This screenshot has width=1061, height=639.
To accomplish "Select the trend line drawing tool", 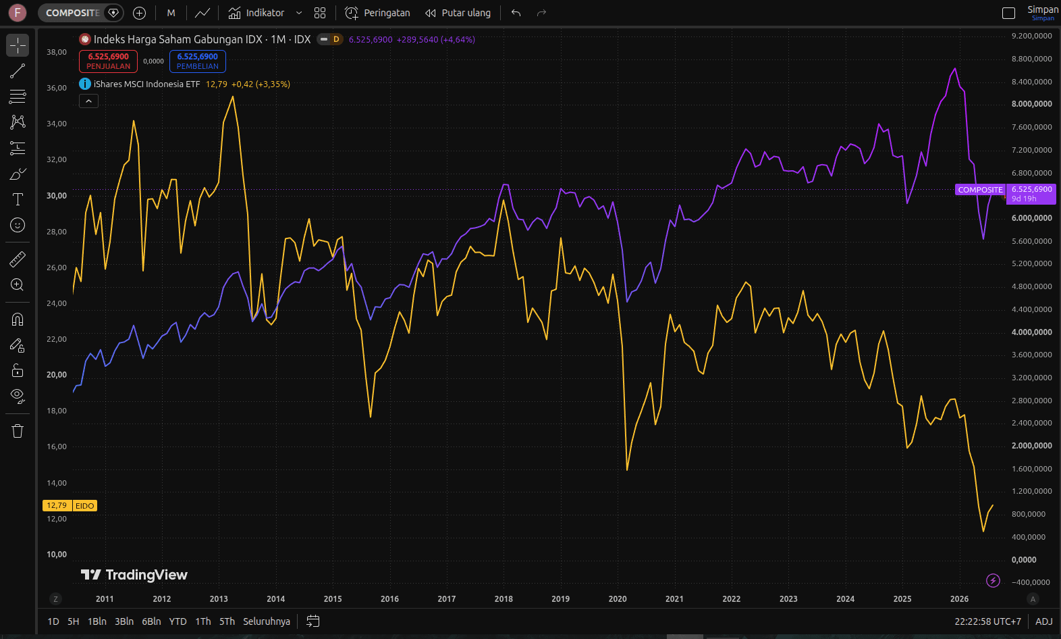I will pos(18,71).
